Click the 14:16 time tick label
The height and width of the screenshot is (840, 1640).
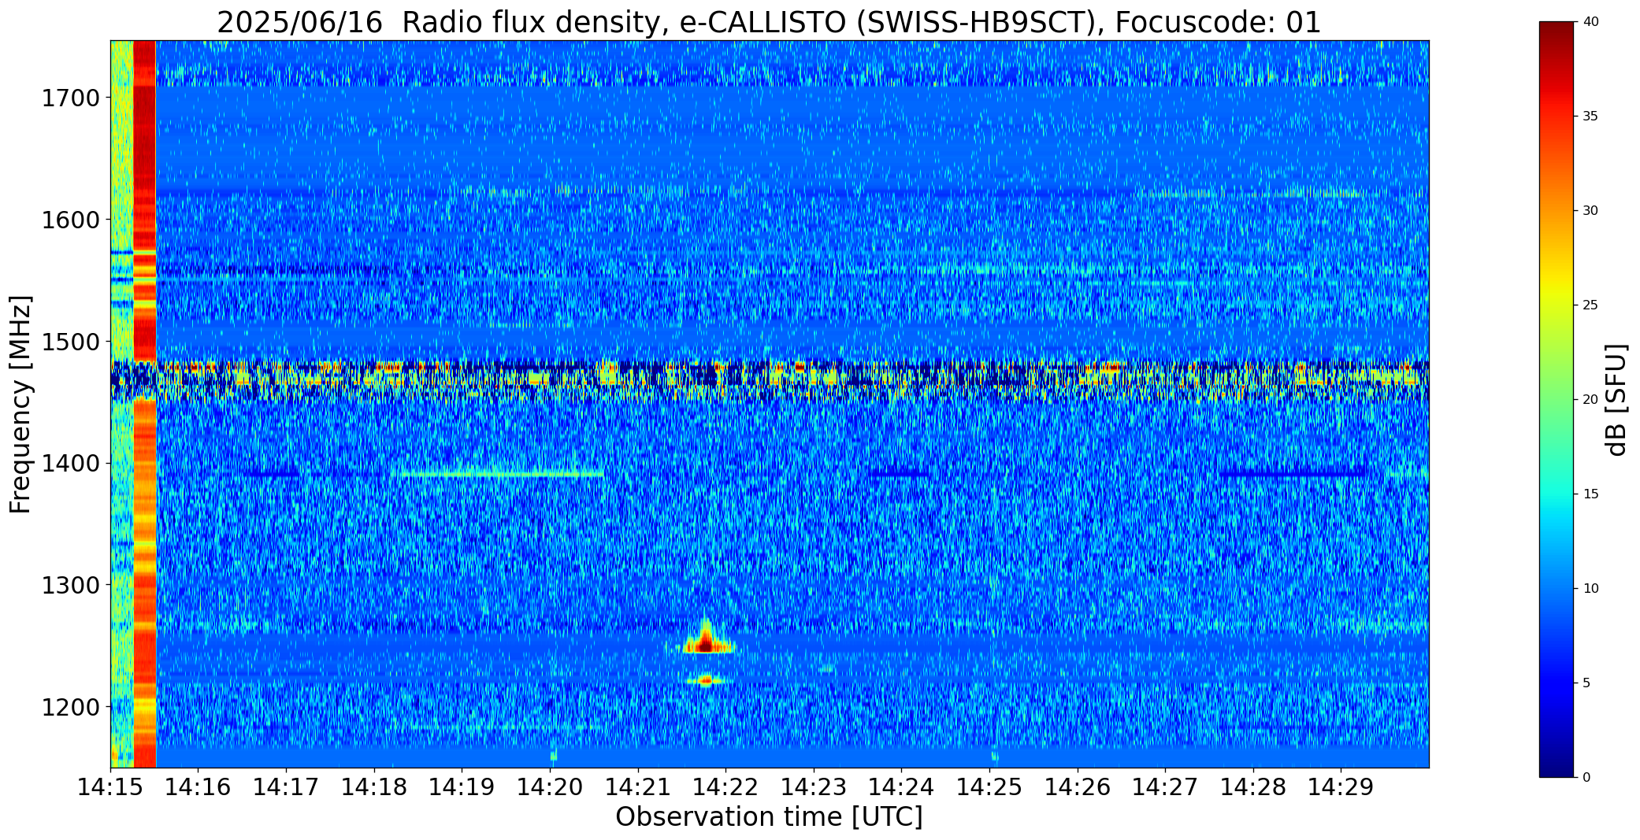[x=199, y=786]
